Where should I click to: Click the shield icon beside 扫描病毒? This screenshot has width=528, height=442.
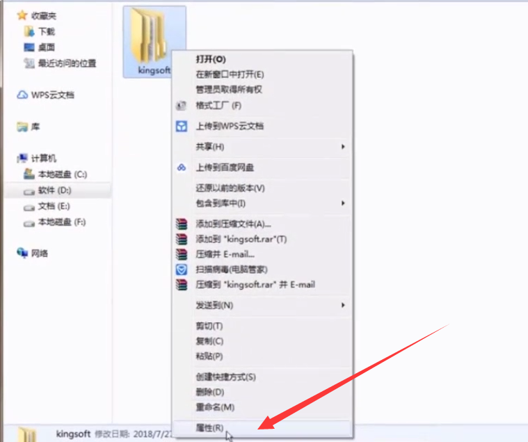tap(182, 269)
